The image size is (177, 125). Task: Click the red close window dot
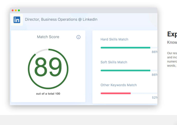[x=13, y=10]
